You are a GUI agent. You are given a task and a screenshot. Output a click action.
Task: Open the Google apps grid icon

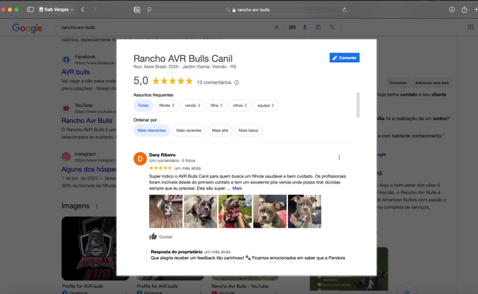coord(470,27)
